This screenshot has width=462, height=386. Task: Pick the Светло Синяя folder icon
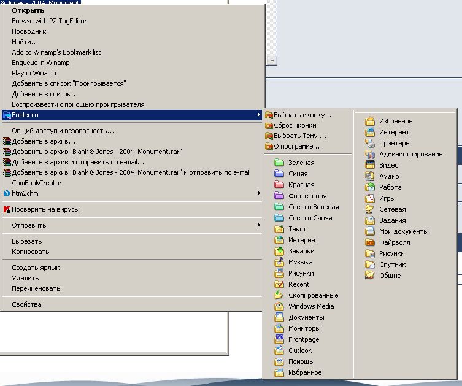coord(279,218)
